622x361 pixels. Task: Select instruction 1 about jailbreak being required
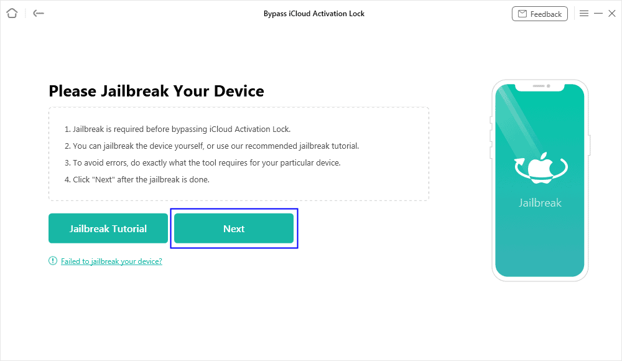pyautogui.click(x=177, y=129)
